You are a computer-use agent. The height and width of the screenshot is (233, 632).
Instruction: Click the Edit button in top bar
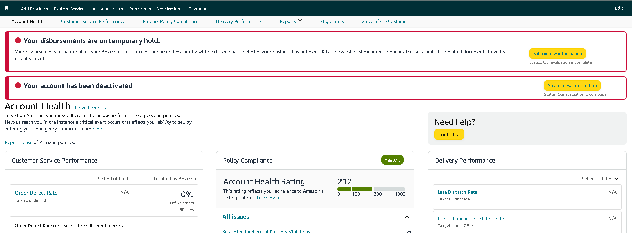click(619, 8)
